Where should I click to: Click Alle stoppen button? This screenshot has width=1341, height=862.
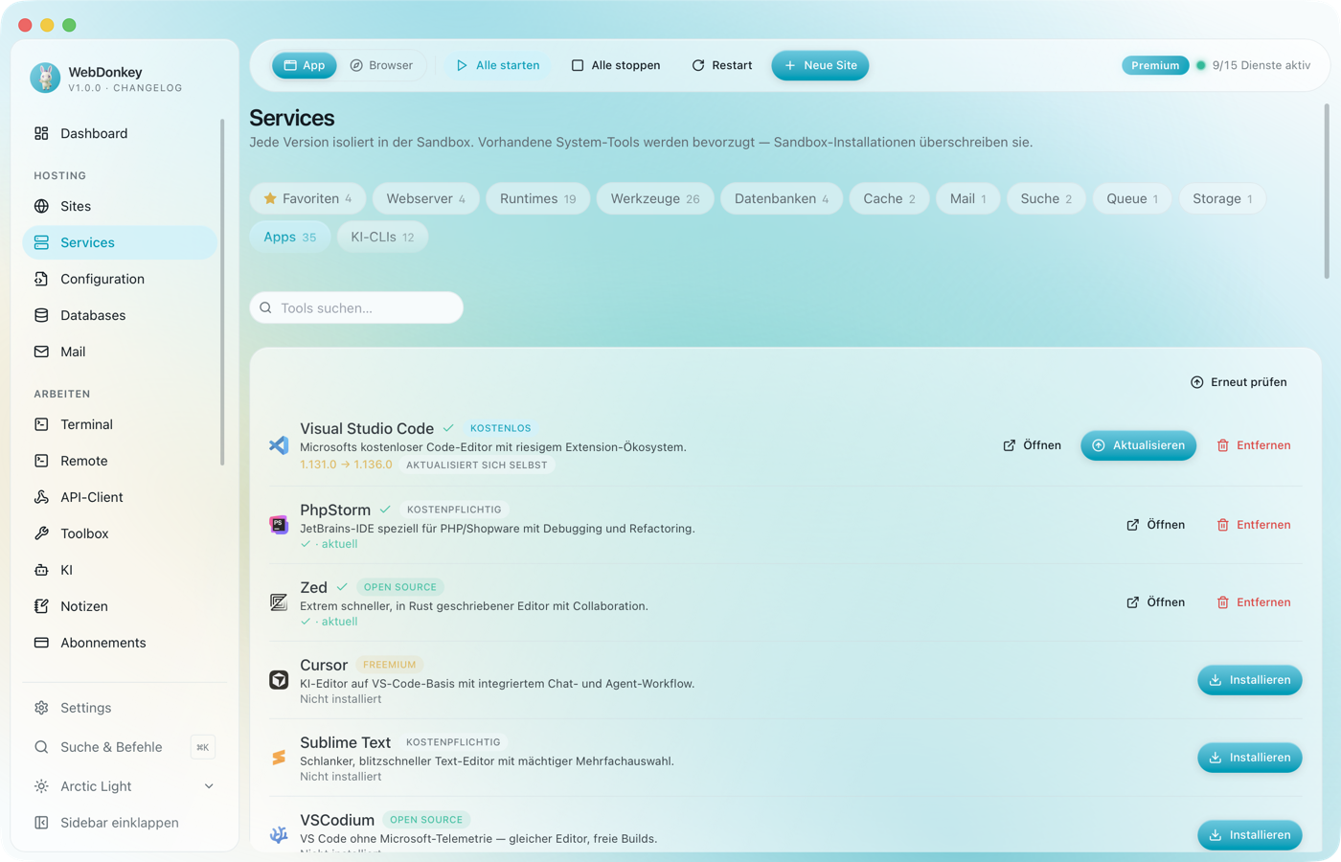tap(616, 65)
